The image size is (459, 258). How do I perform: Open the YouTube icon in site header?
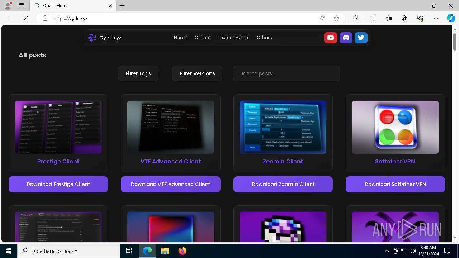[x=331, y=38]
